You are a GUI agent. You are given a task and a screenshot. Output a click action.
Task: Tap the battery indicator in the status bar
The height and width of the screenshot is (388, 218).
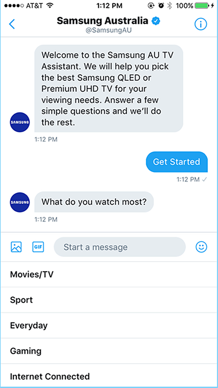(202, 6)
